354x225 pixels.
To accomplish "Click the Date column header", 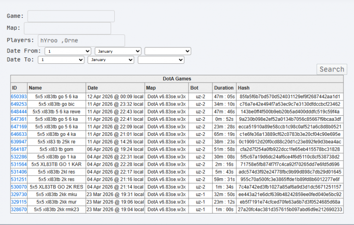I will point(115,88).
